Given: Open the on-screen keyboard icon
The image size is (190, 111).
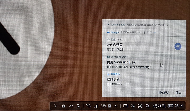Looking at the screenshot, I should pyautogui.click(x=125, y=106).
